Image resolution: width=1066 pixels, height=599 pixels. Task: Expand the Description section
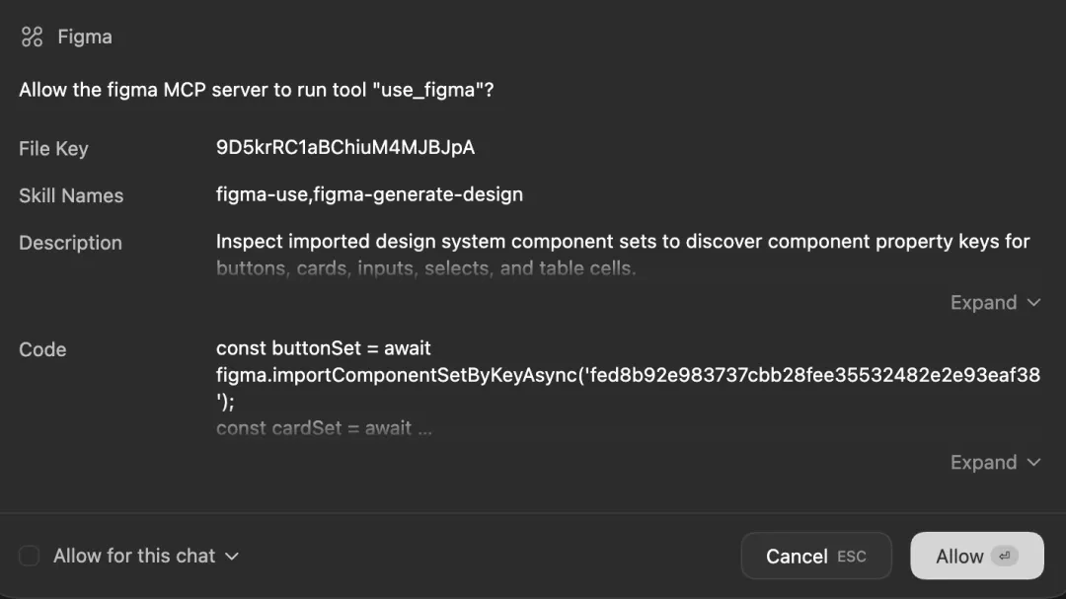995,303
